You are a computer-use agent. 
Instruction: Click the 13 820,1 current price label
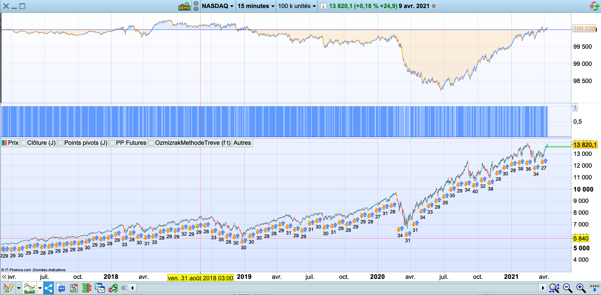[585, 145]
